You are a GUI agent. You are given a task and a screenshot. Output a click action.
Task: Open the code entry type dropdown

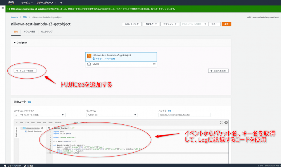click(40, 115)
